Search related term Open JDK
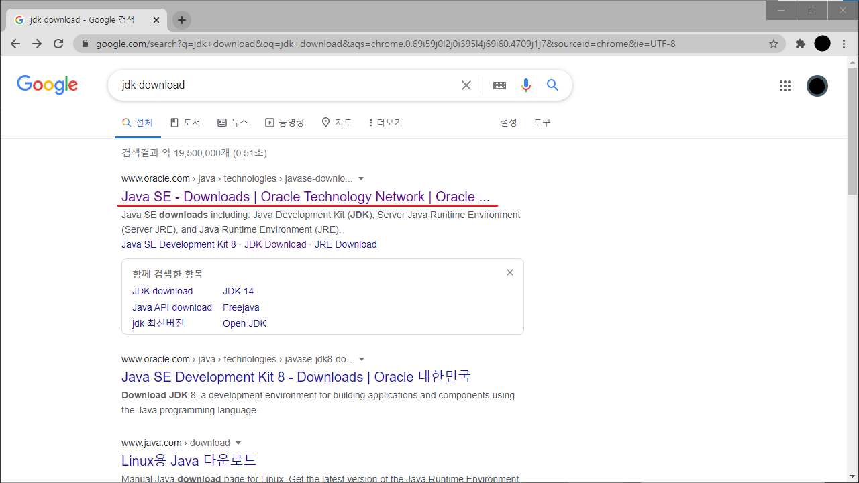Viewport: 859px width, 483px height. click(245, 323)
